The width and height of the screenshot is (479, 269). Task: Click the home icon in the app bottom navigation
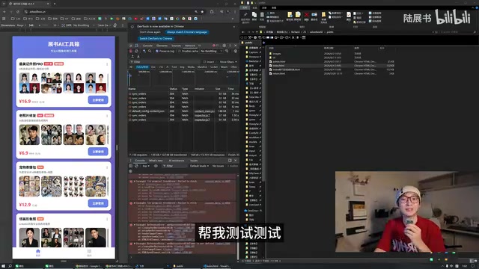[x=38, y=253]
